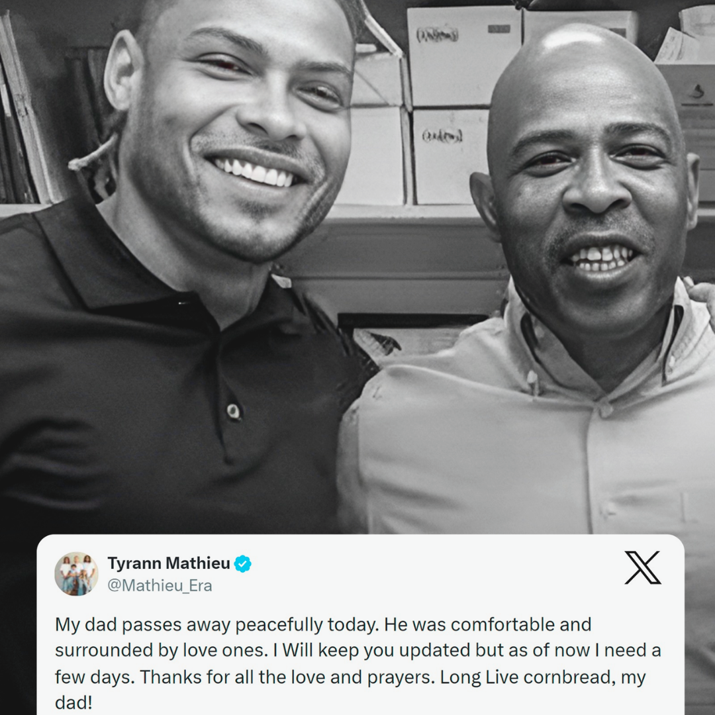
Task: Open the Tyrann Mathieu profile avatar
Action: coord(76,573)
